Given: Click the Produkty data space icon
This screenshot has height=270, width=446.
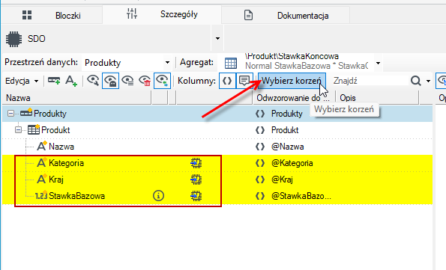Looking at the screenshot, I should [26, 113].
